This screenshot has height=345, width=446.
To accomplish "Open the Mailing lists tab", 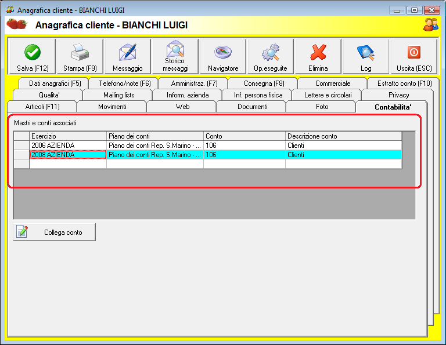I will point(118,95).
